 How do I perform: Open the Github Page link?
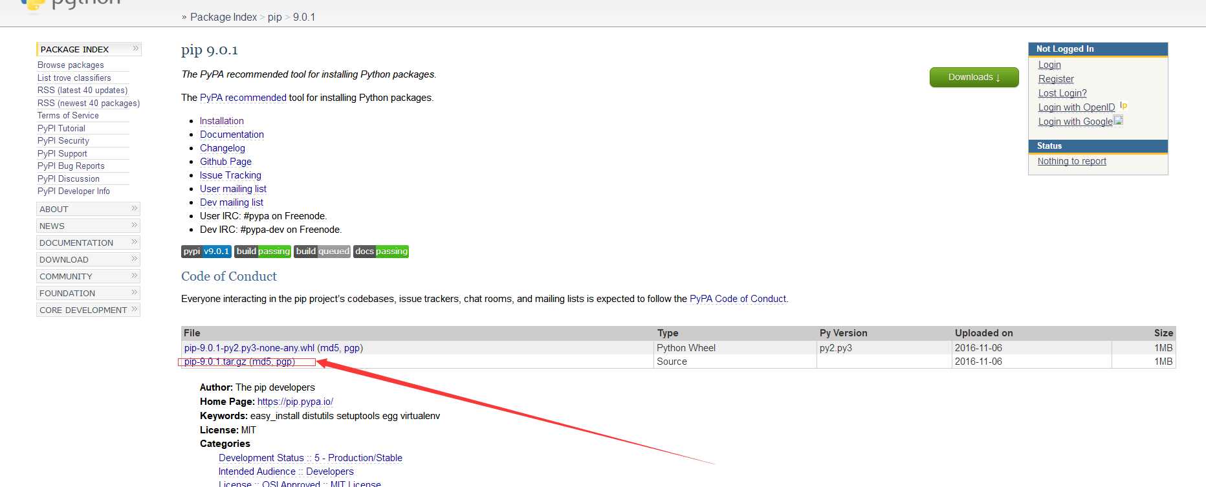(x=226, y=162)
